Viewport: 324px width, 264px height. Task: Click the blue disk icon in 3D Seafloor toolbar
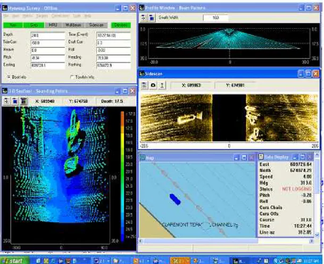coord(15,101)
